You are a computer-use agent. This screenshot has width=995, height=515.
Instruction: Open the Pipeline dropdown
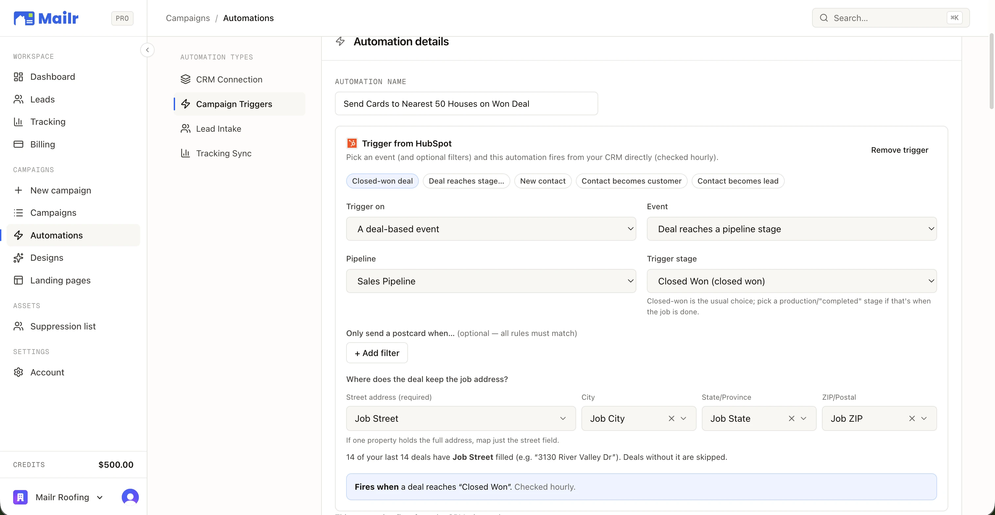pos(491,281)
